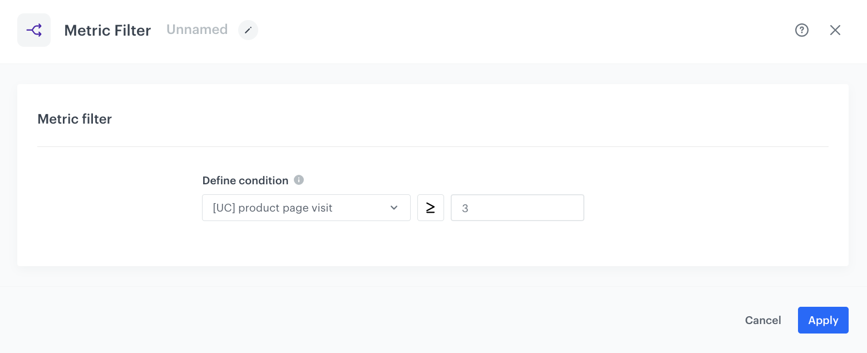
Task: Click the 'Metric filter' section heading
Action: 75,119
